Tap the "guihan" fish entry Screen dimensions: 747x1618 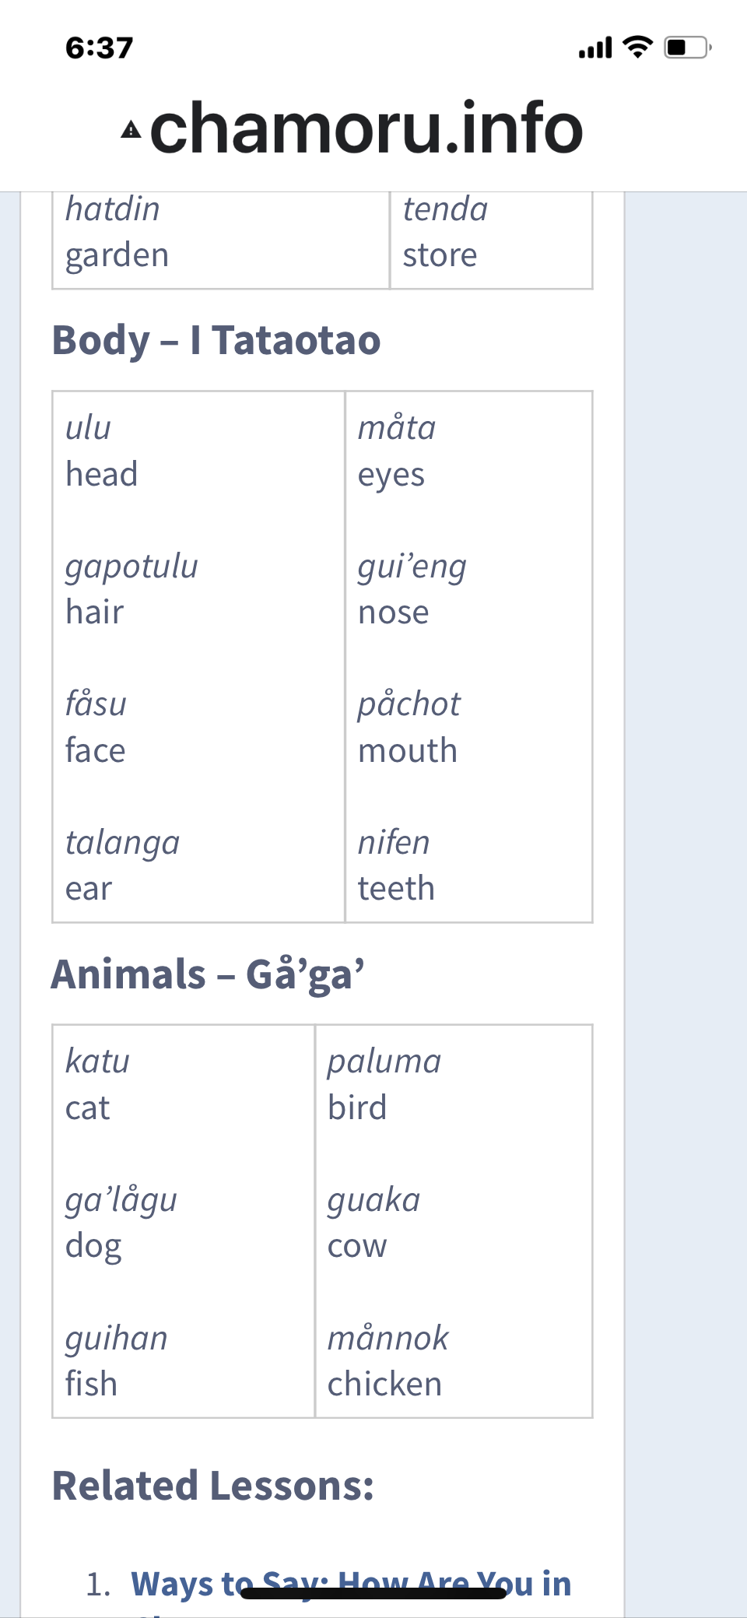click(116, 1339)
